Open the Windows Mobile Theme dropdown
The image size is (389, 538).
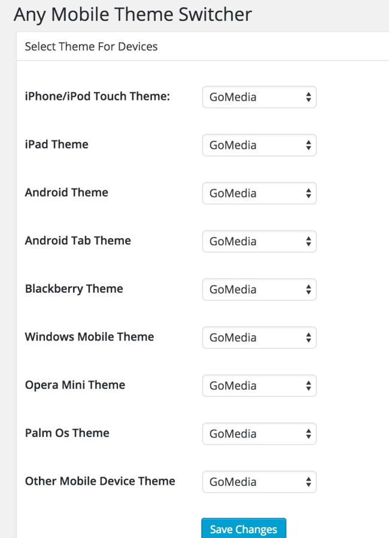(x=259, y=338)
